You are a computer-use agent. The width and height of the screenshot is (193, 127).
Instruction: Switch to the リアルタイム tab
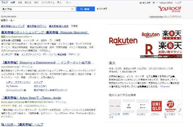tap(48, 2)
